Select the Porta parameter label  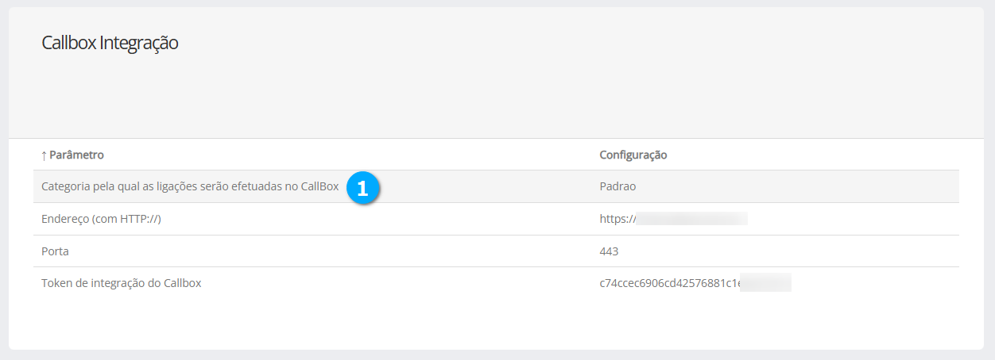[x=55, y=251]
